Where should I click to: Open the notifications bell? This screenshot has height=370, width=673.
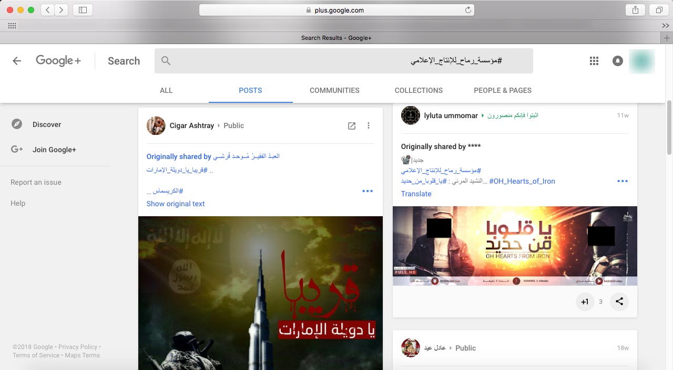[618, 61]
